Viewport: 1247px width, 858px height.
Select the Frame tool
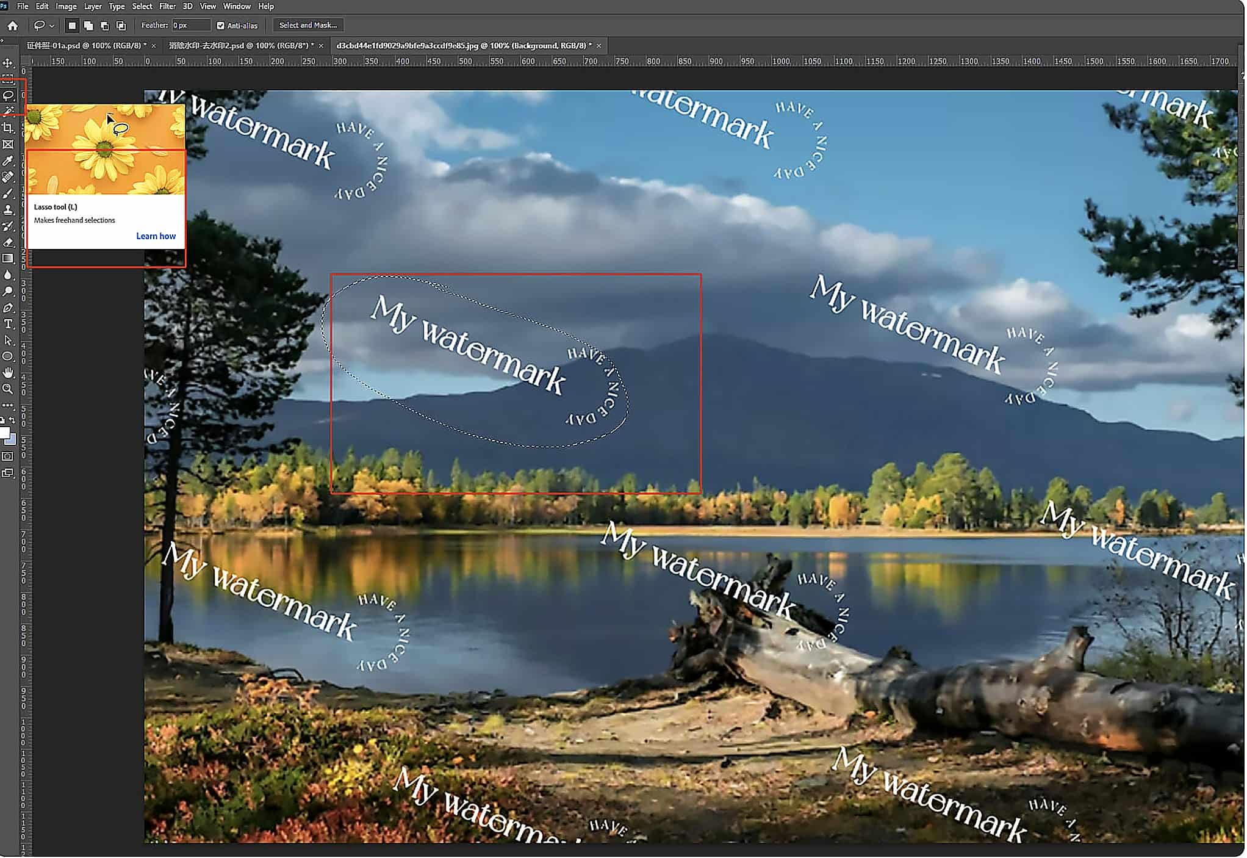(x=8, y=145)
